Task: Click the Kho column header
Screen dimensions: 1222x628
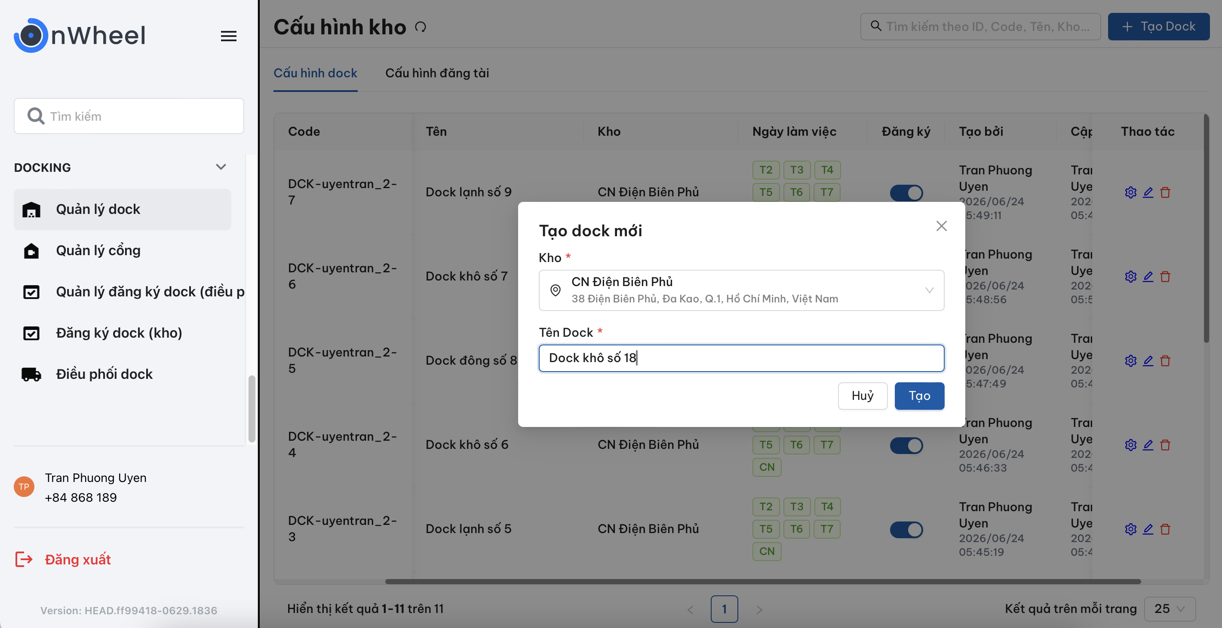Action: click(x=608, y=132)
